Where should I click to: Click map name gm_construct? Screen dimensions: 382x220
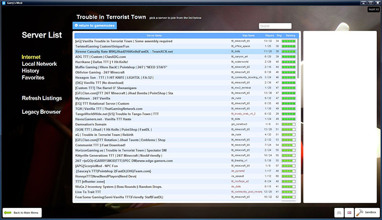239,124
